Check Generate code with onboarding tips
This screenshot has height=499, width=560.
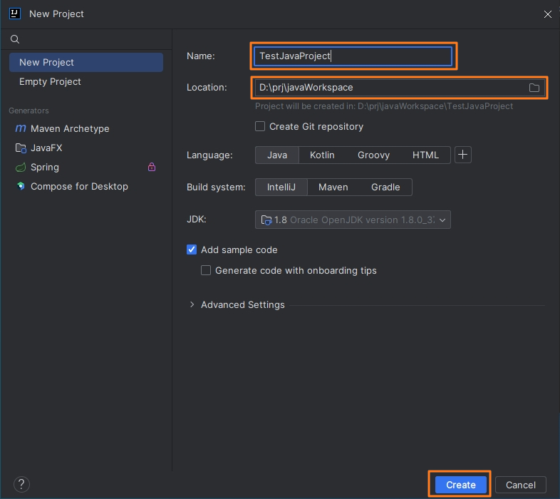coord(206,270)
